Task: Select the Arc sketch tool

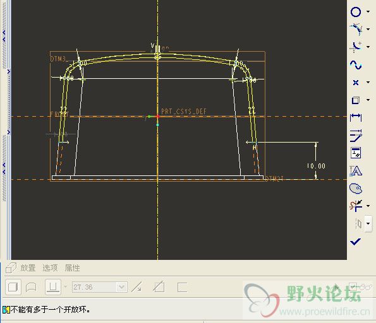Action: [x=356, y=30]
